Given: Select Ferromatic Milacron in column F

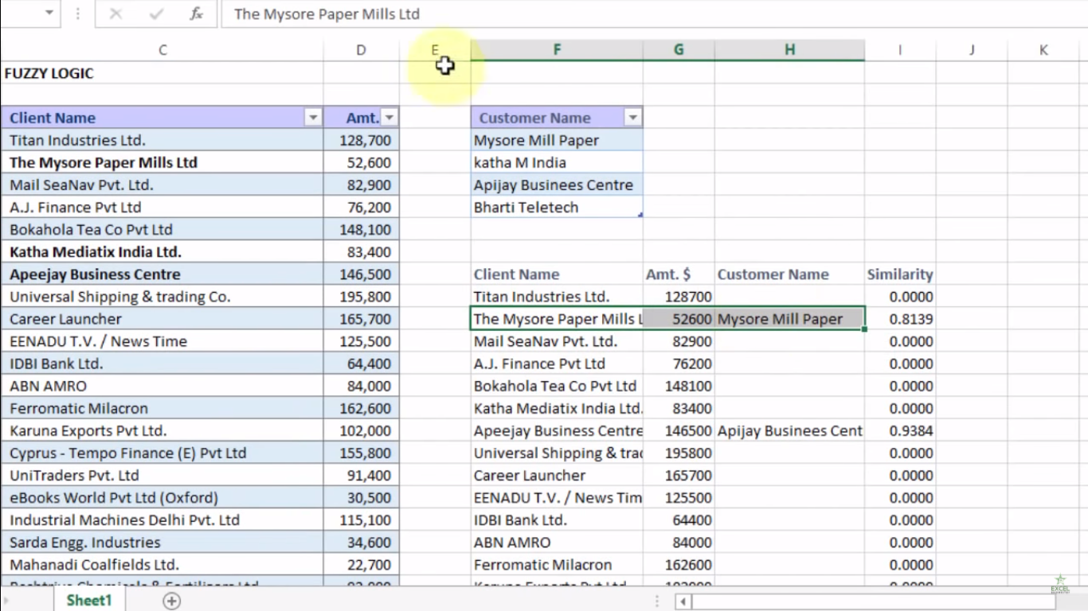Looking at the screenshot, I should click(557, 565).
